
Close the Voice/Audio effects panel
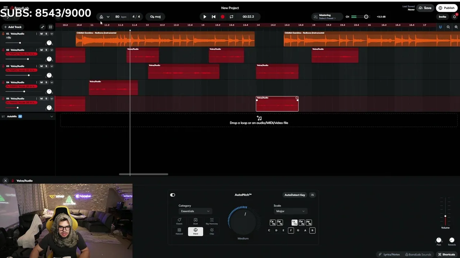[x=5, y=181]
